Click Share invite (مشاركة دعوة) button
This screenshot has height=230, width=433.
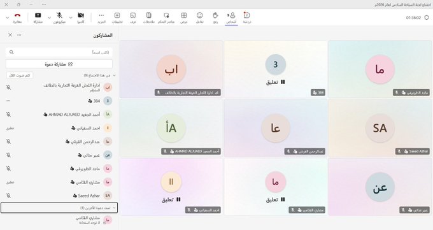(x=59, y=64)
